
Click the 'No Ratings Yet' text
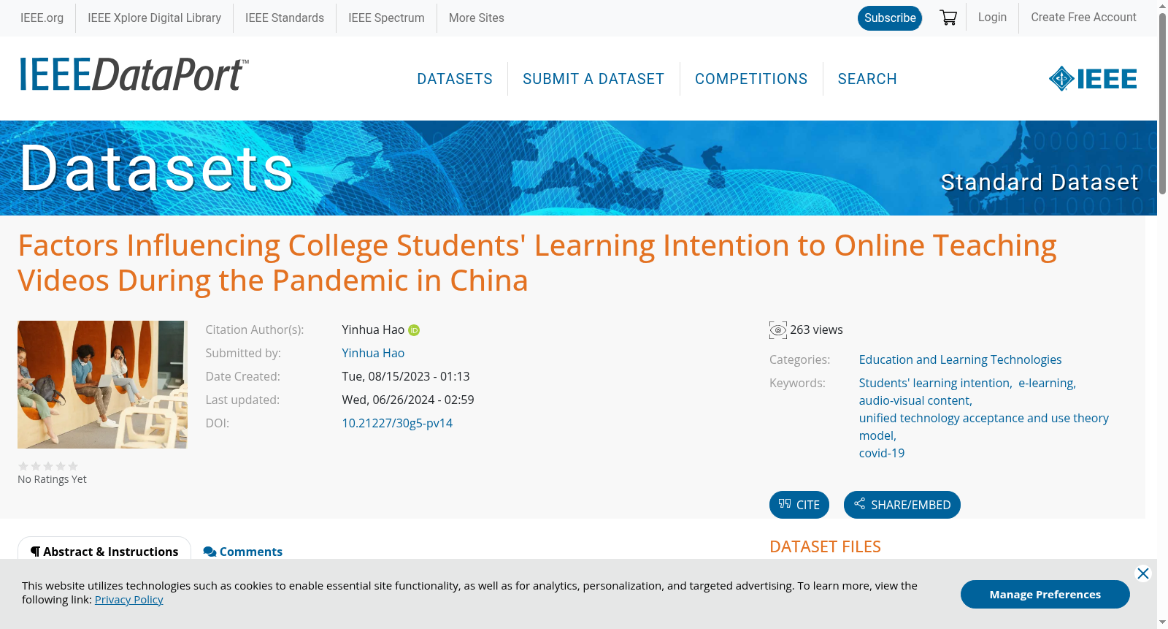[x=52, y=479]
